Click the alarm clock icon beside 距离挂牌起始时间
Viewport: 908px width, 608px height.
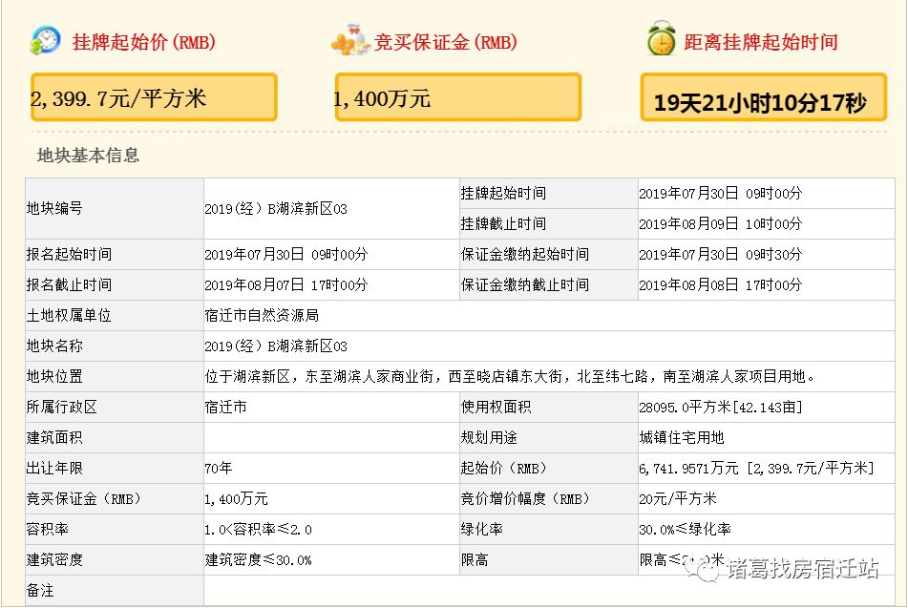click(660, 40)
